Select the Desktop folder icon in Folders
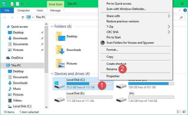Screen dimensions: 188x115 tap(60, 36)
